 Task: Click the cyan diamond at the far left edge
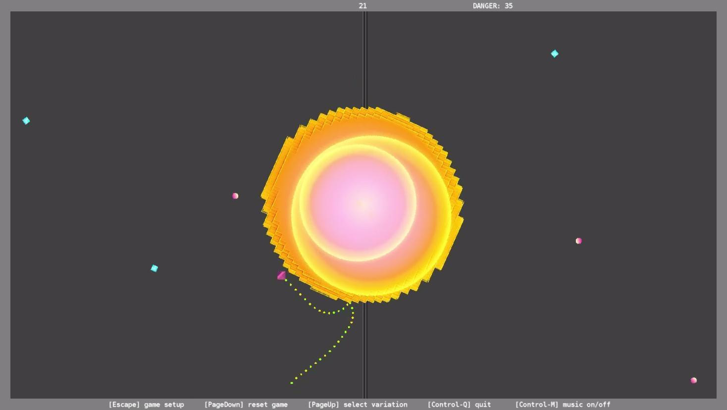click(26, 121)
